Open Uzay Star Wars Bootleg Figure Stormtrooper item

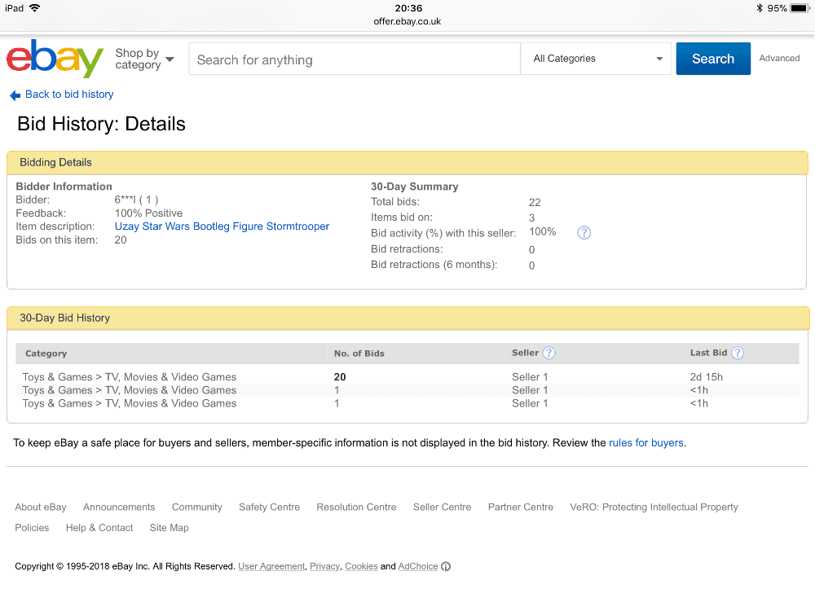pyautogui.click(x=222, y=226)
